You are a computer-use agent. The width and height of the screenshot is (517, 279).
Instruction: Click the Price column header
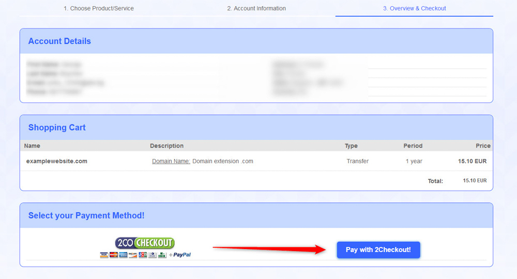coord(483,146)
